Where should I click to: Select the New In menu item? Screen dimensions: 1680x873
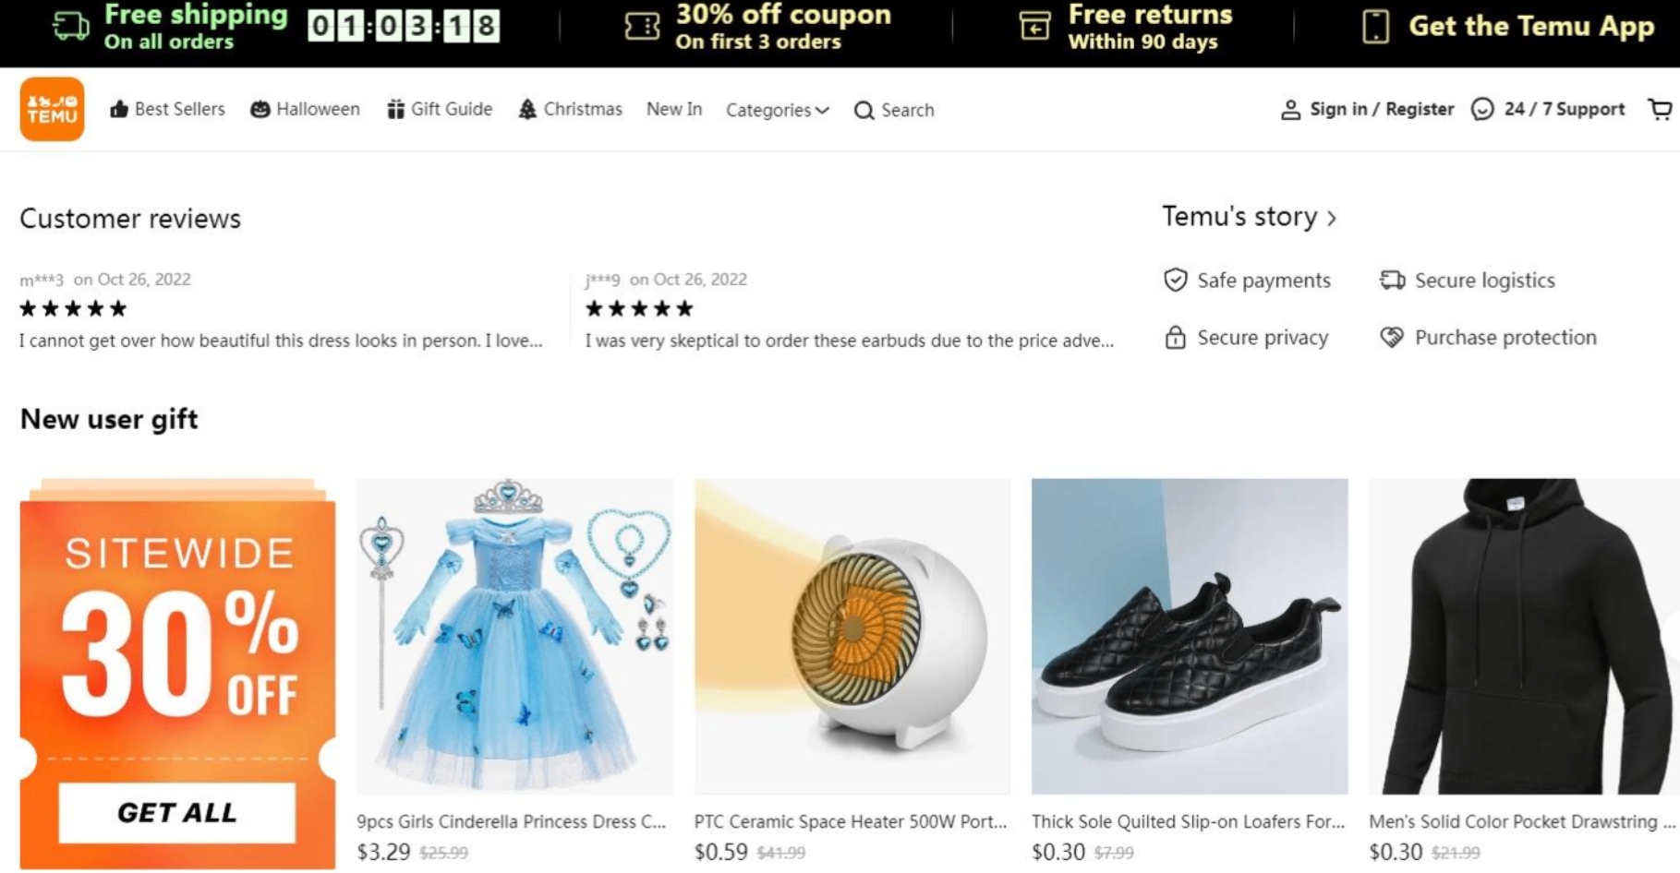674,109
